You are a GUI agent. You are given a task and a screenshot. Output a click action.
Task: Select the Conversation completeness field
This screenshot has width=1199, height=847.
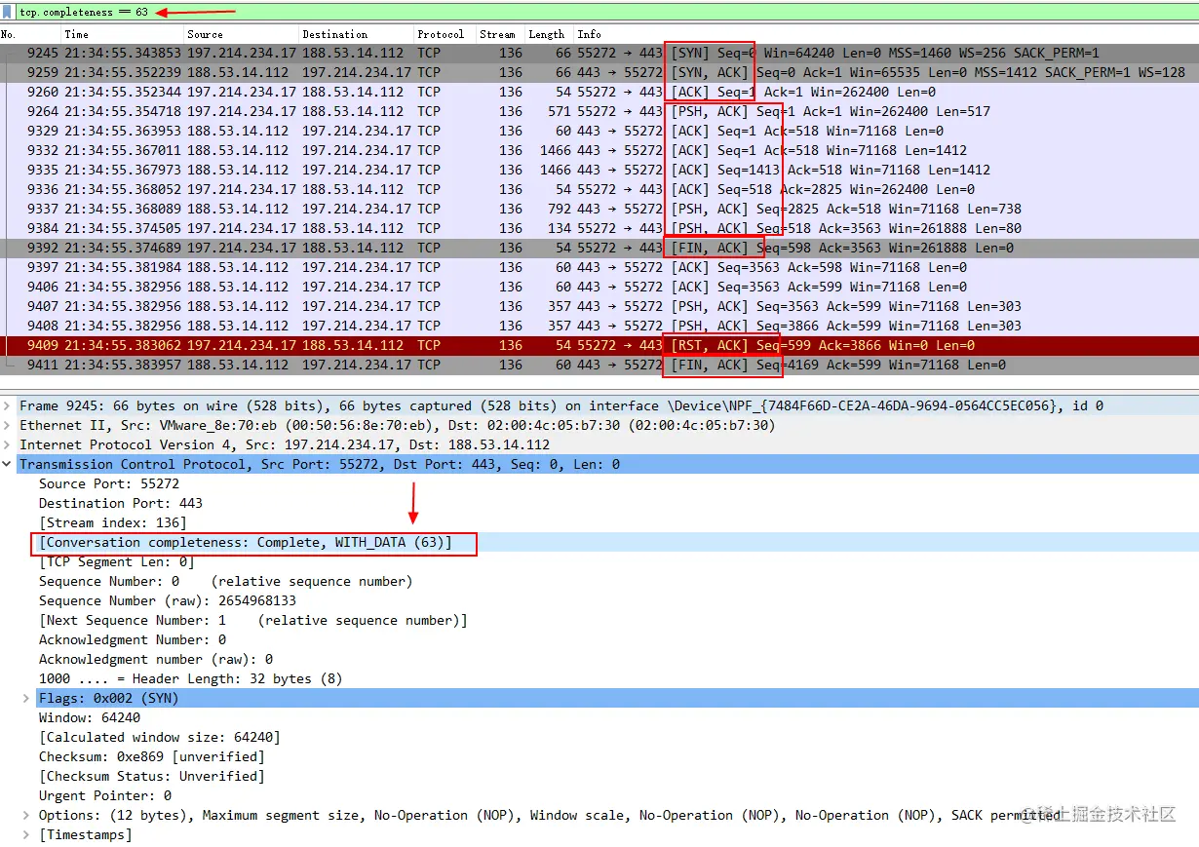click(x=246, y=542)
